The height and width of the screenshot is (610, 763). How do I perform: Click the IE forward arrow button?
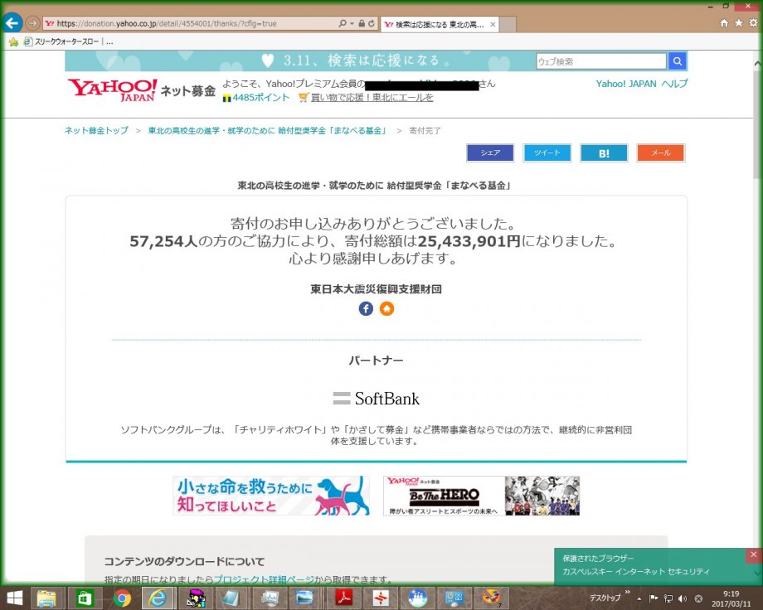(32, 23)
